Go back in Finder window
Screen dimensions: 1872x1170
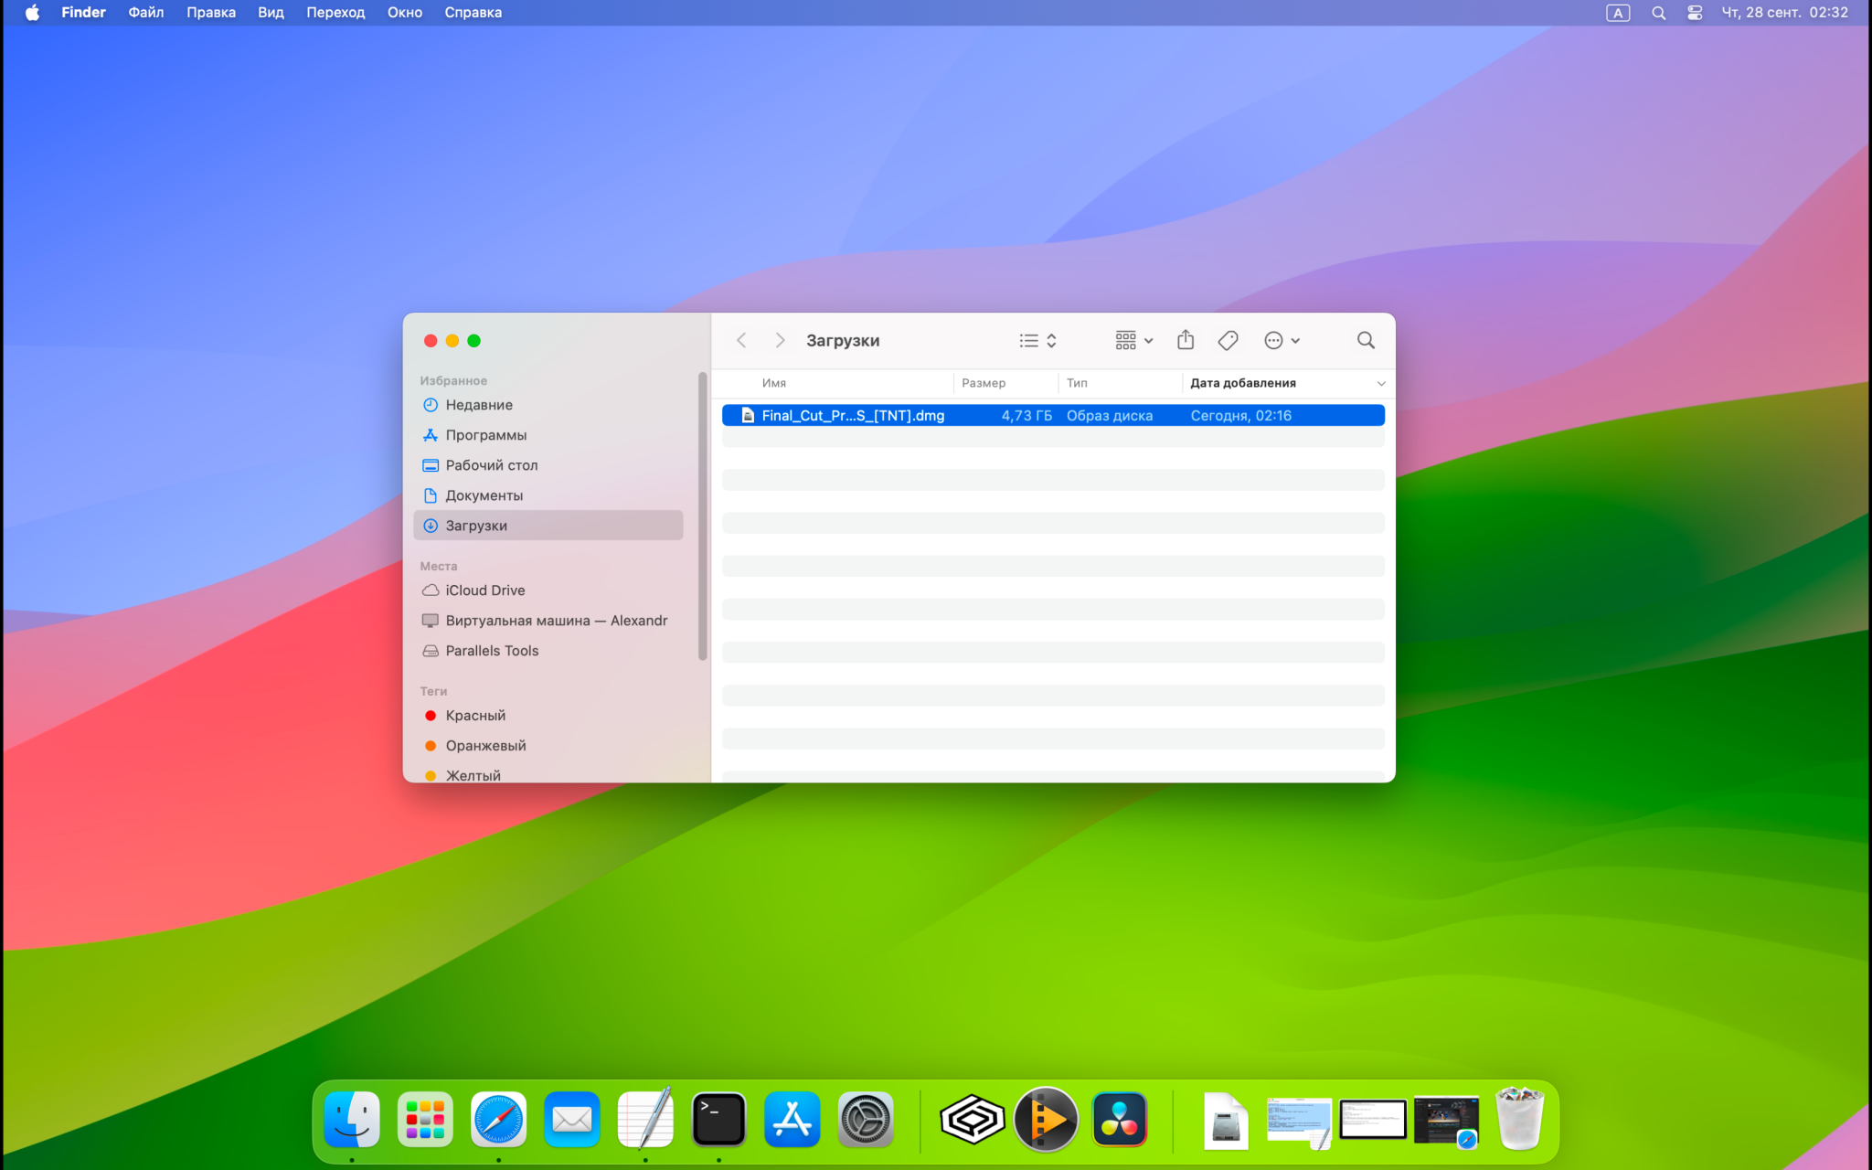[741, 340]
